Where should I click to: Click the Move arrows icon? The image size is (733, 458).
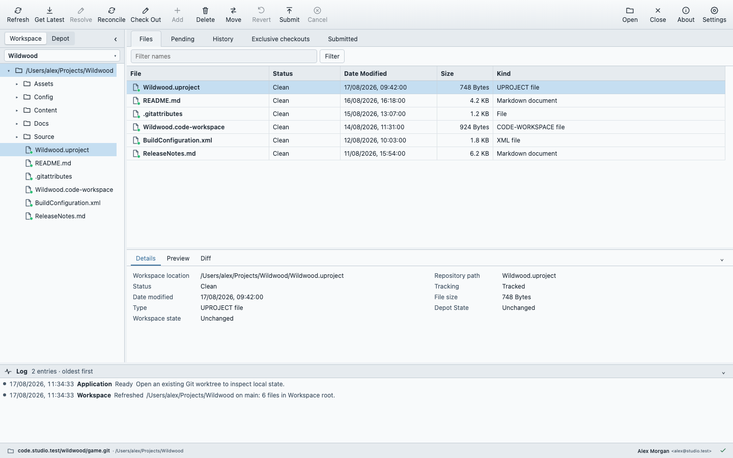233,10
